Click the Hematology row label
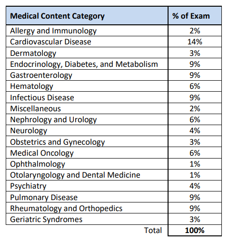This screenshot has width=229, height=244. (x=31, y=86)
